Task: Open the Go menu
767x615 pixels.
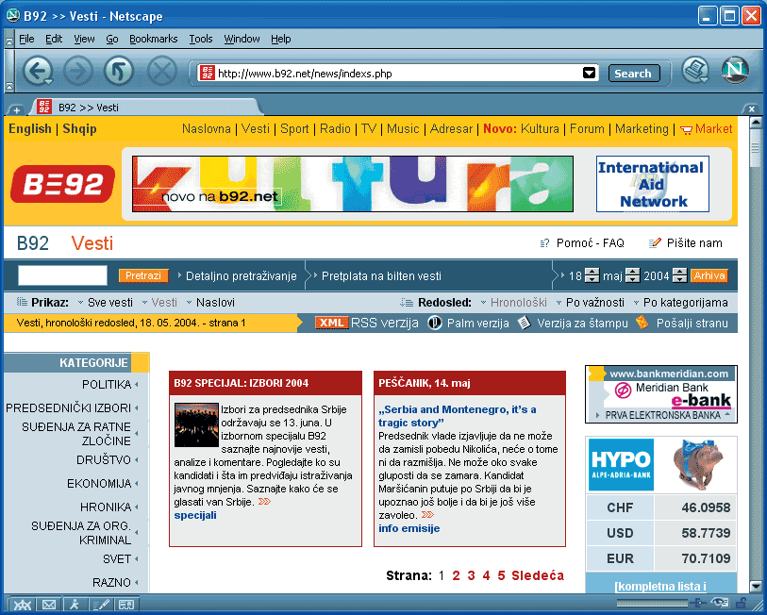Action: 112,39
